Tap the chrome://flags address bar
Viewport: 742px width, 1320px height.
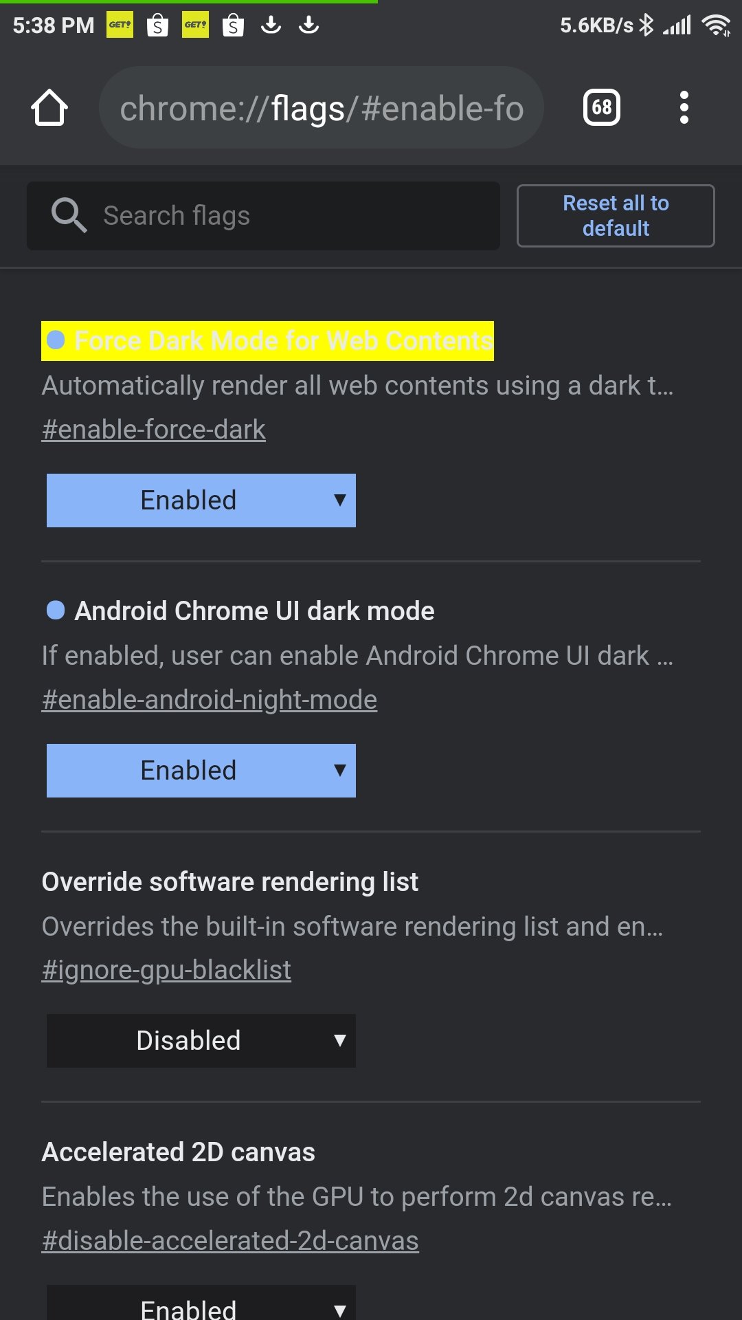322,107
